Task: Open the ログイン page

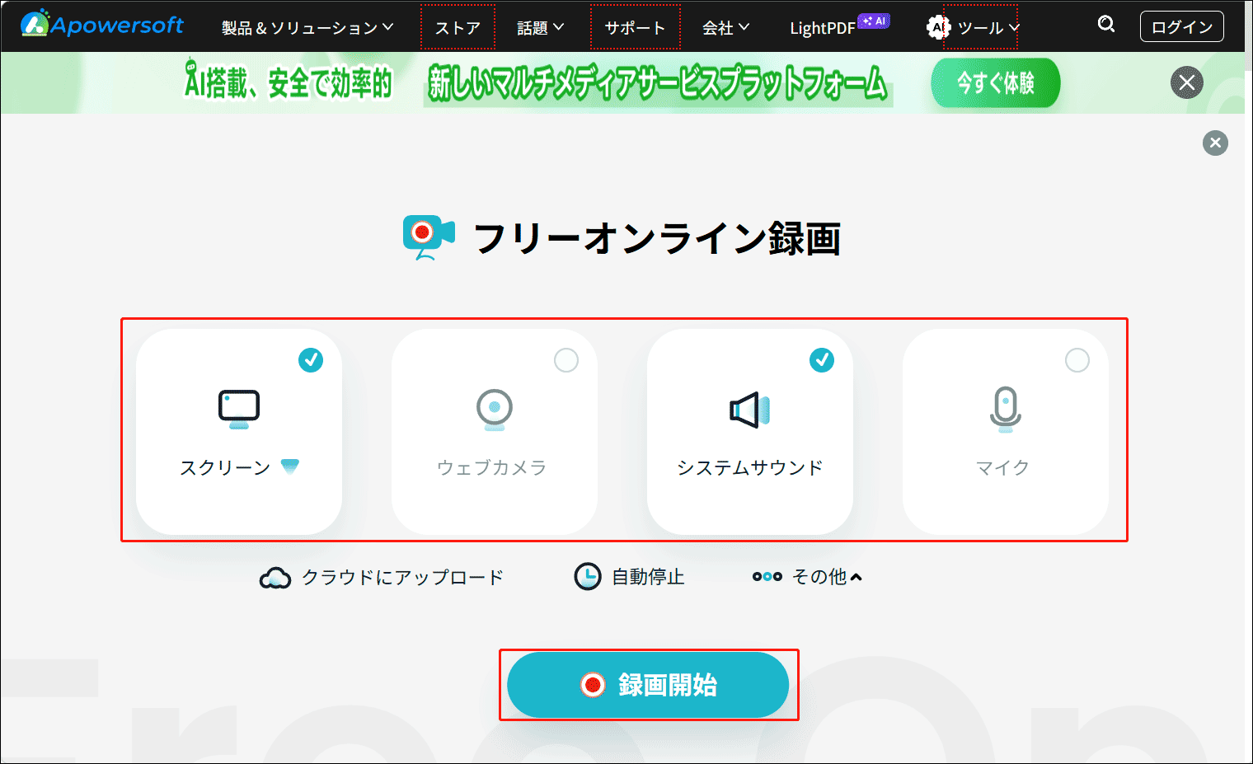Action: pyautogui.click(x=1181, y=26)
